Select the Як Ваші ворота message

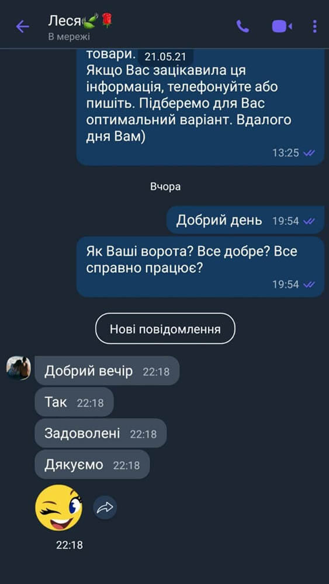pos(200,267)
